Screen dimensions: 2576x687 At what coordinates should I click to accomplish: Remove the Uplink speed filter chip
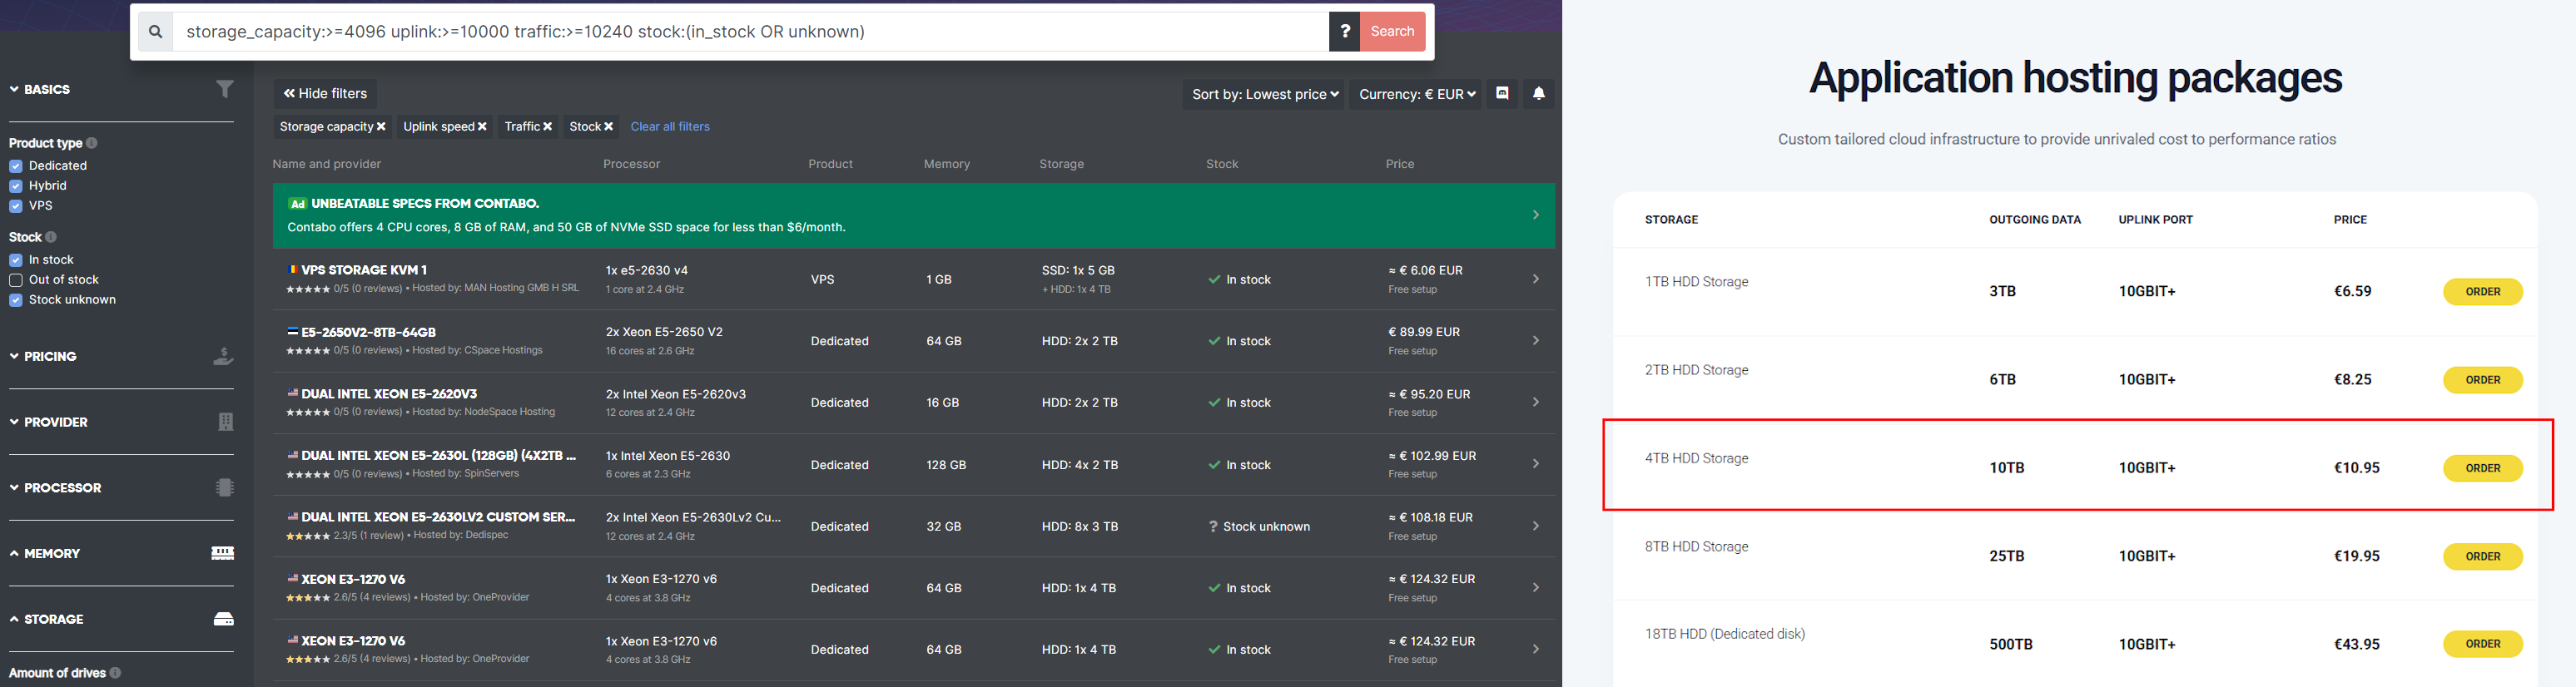point(482,127)
